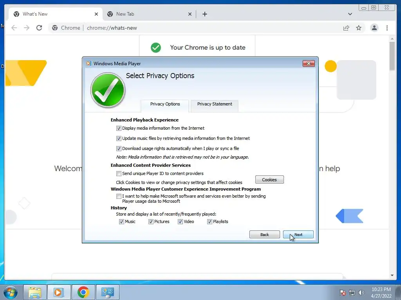Uncheck the Playlists history checkbox
The width and height of the screenshot is (401, 300).
click(210, 222)
